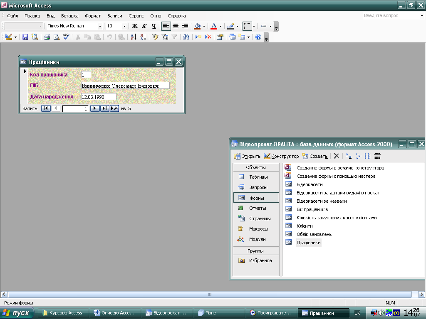Open the Записи menu
Image resolution: width=426 pixels, height=319 pixels.
click(x=115, y=16)
